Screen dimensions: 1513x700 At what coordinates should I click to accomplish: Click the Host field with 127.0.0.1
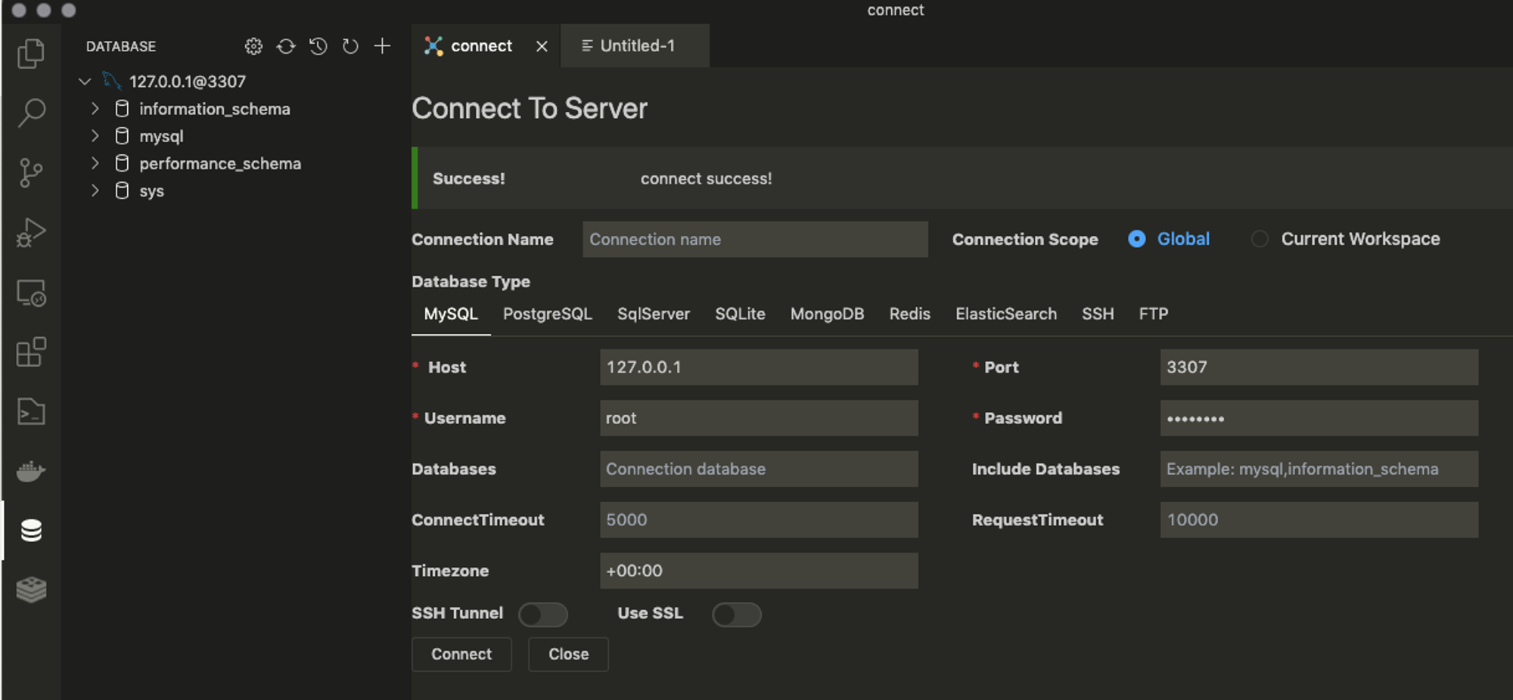click(x=759, y=367)
